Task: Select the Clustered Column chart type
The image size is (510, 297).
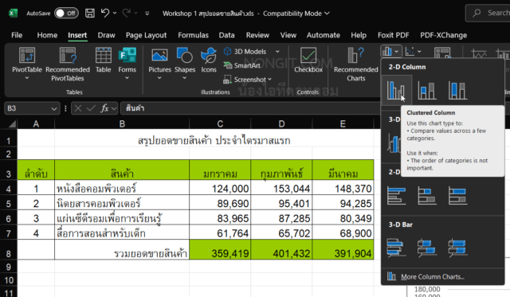Action: coord(396,90)
